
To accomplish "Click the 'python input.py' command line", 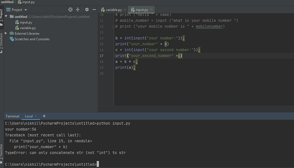I will point(67,123).
